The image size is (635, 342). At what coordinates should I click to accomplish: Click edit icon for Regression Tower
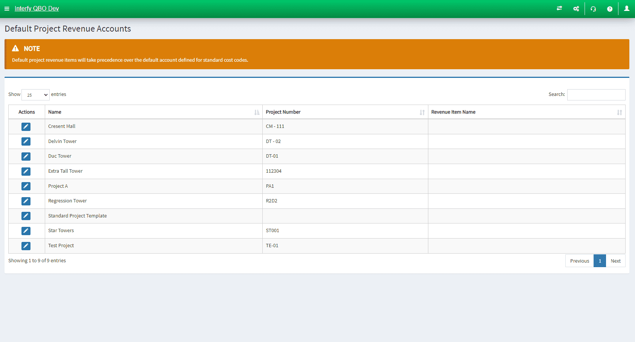click(26, 201)
